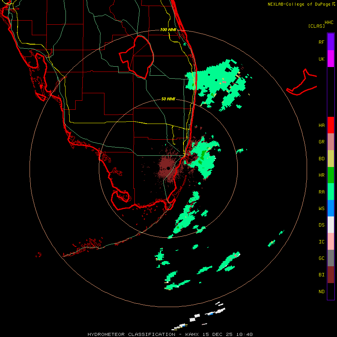
Task: Click the WS blue legend swatch
Action: click(x=331, y=208)
